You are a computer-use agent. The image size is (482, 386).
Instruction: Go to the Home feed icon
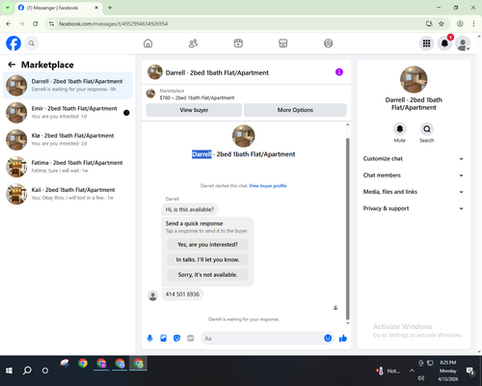click(147, 43)
